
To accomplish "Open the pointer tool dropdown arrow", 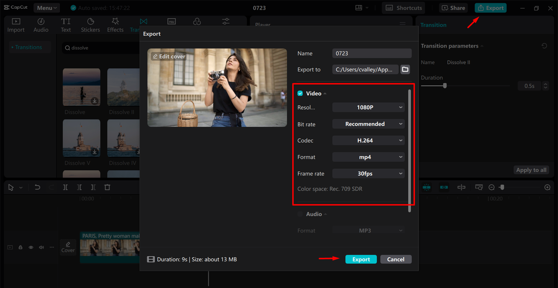I will (21, 187).
